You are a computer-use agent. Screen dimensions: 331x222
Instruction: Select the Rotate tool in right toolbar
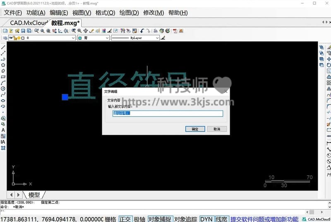[329, 65]
